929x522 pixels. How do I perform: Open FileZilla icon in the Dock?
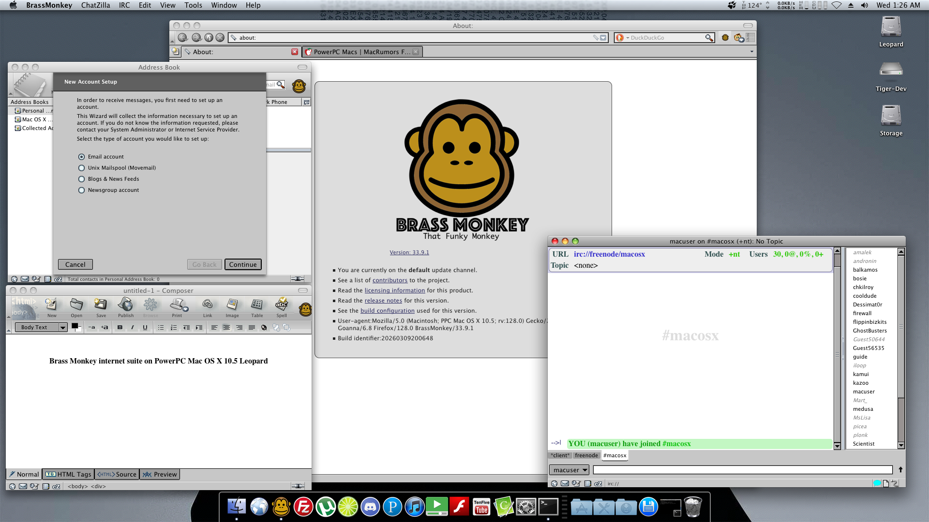303,507
